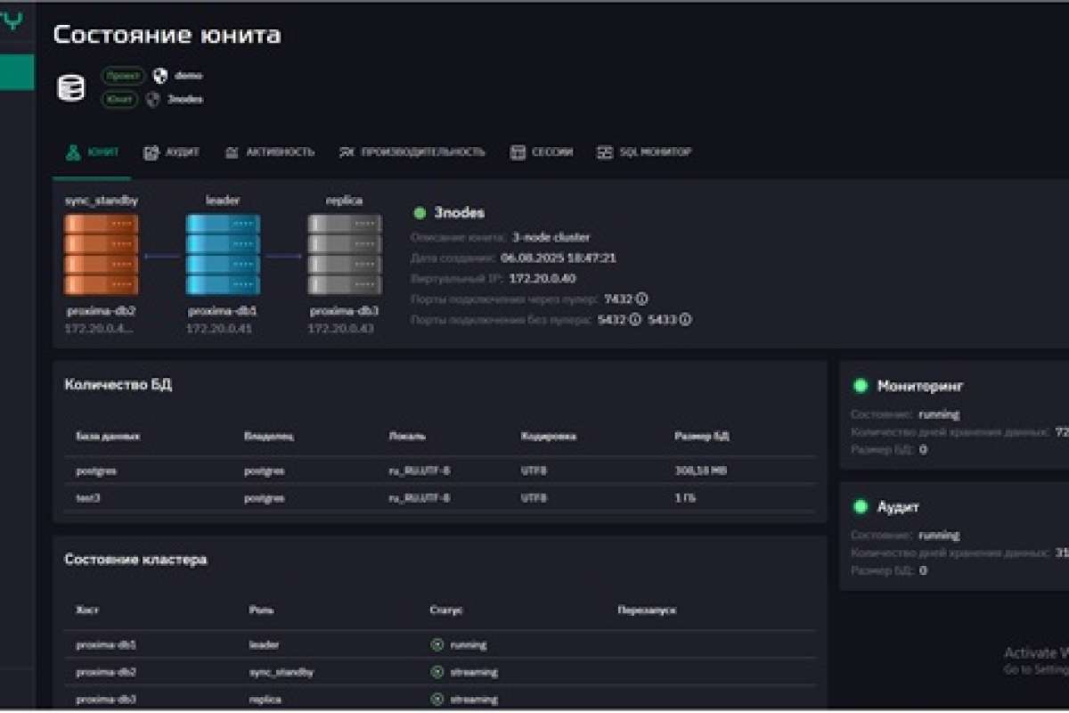This screenshot has width=1069, height=713.
Task: Click the creation date 06.08.2025 18:47:21
Action: (x=559, y=258)
